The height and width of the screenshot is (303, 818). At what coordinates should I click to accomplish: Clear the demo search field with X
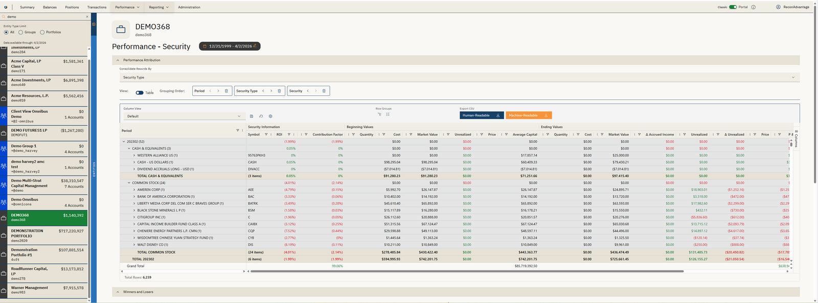[x=87, y=17]
